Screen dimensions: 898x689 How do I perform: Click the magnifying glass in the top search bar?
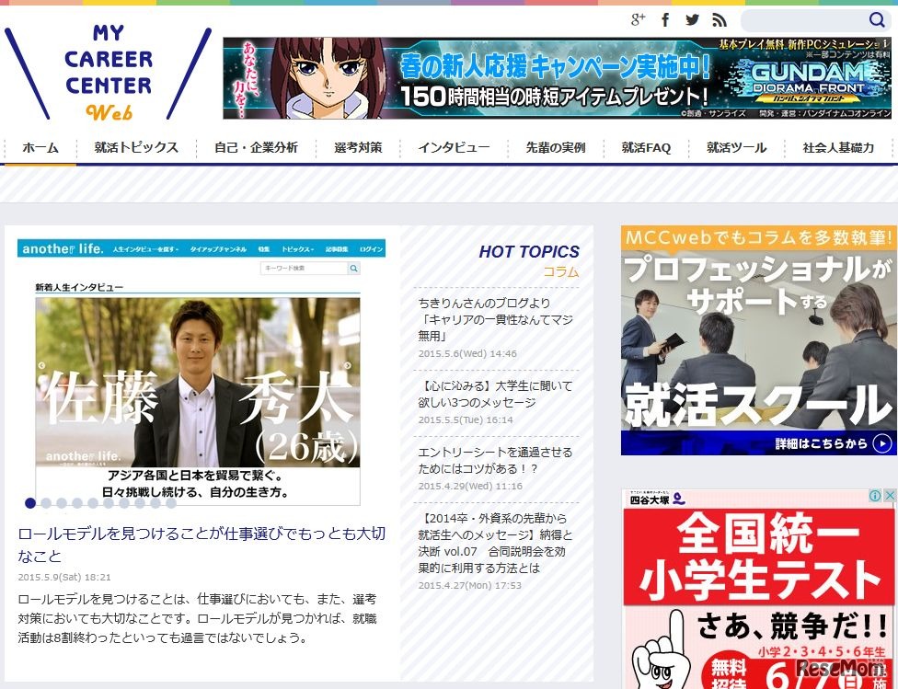877,19
